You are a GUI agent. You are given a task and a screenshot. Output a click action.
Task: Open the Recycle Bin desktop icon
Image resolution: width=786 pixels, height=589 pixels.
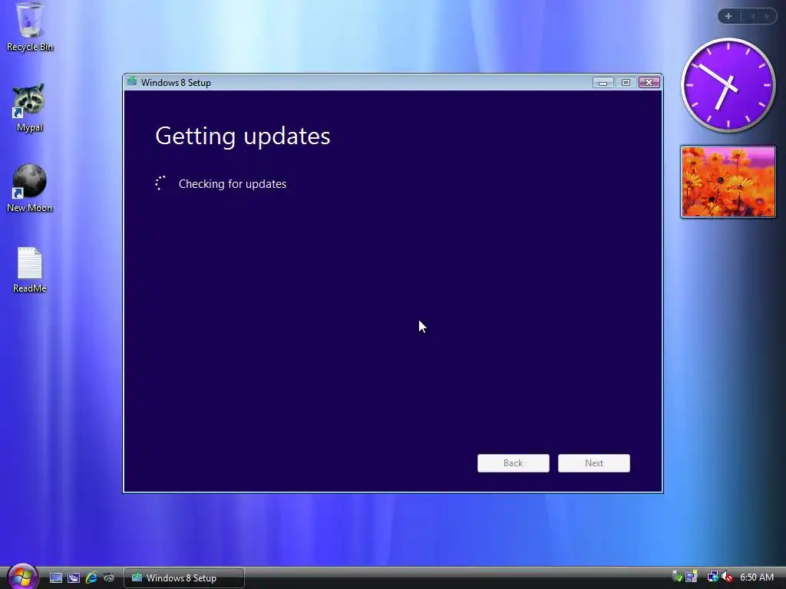click(x=30, y=27)
